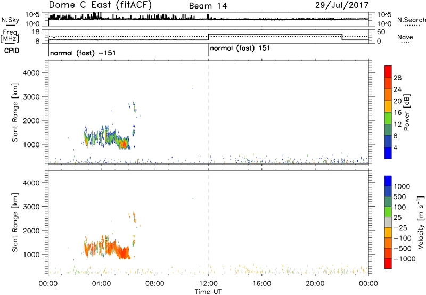The height and width of the screenshot is (295, 426).
Task: Click the '08:00' time axis tick label
Action: coord(155,284)
